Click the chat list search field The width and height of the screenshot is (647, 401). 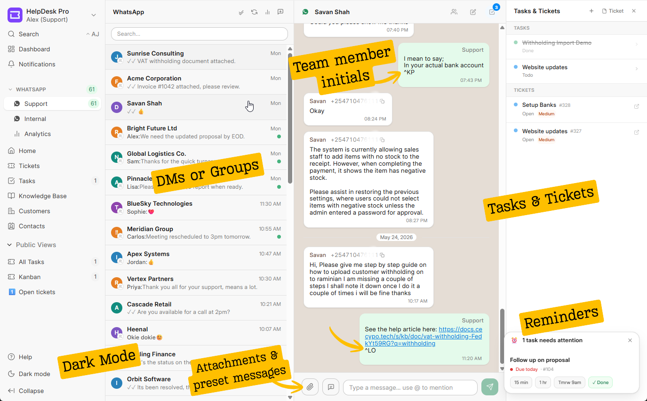[200, 34]
